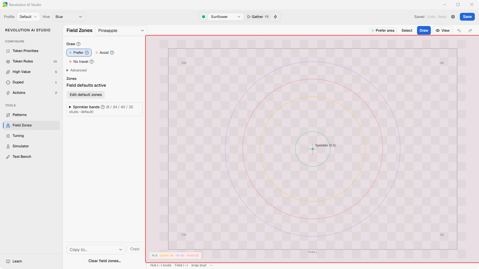Click the Prefer area indicator pill

point(383,30)
